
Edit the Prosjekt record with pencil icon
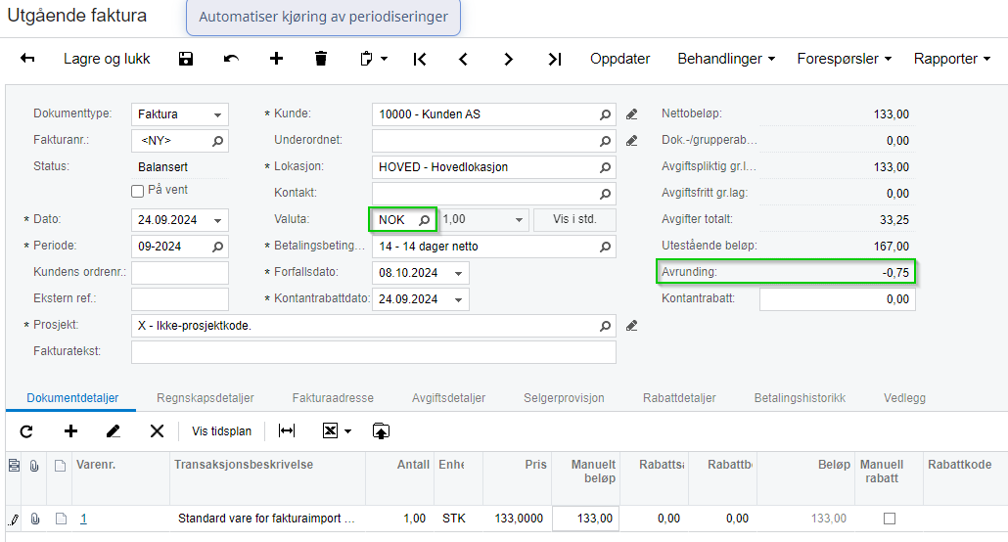pyautogui.click(x=632, y=326)
